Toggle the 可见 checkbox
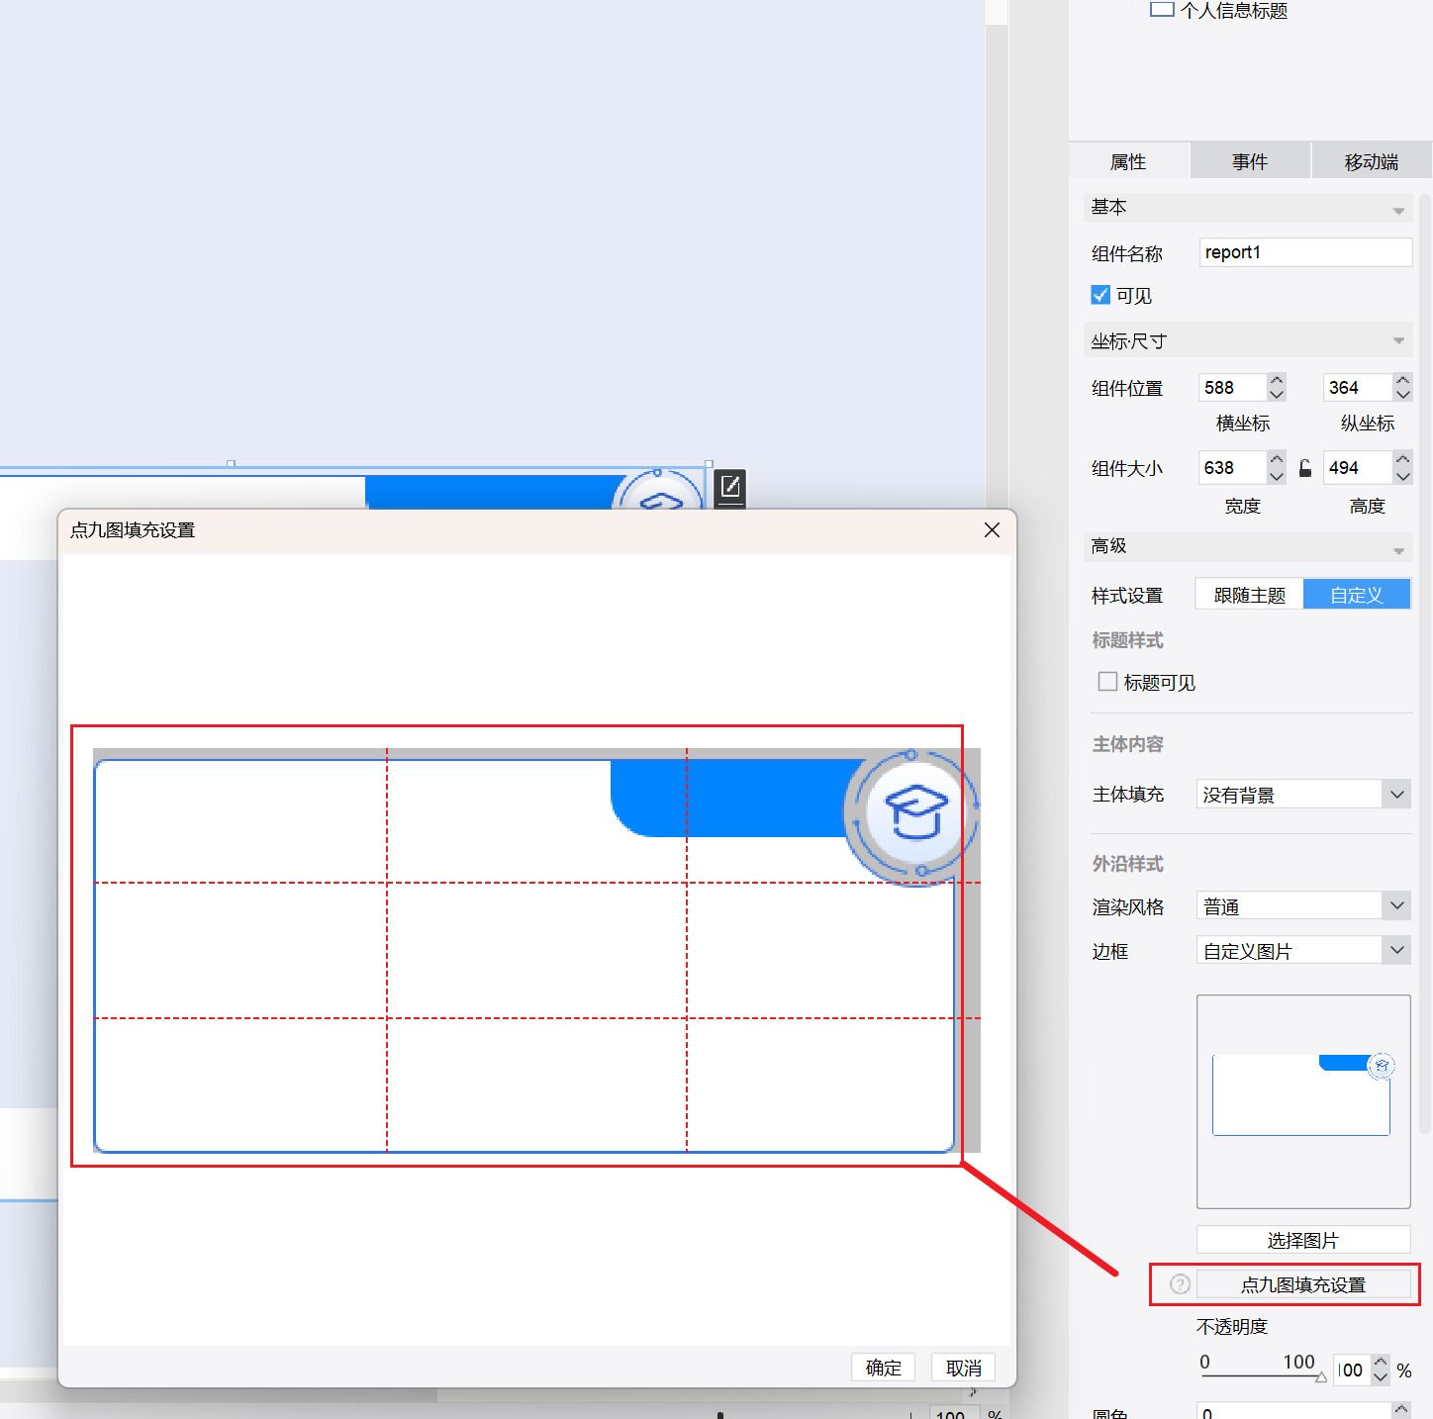1433x1419 pixels. pos(1100,295)
